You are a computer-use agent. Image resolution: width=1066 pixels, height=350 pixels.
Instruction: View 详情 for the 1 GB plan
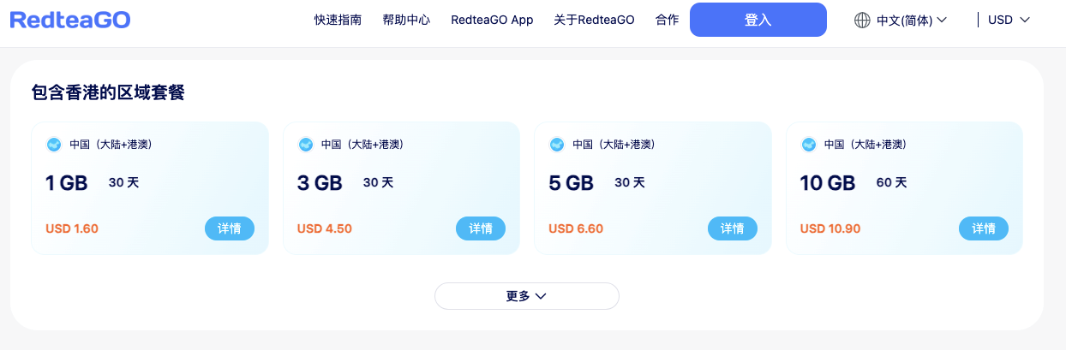coord(229,228)
